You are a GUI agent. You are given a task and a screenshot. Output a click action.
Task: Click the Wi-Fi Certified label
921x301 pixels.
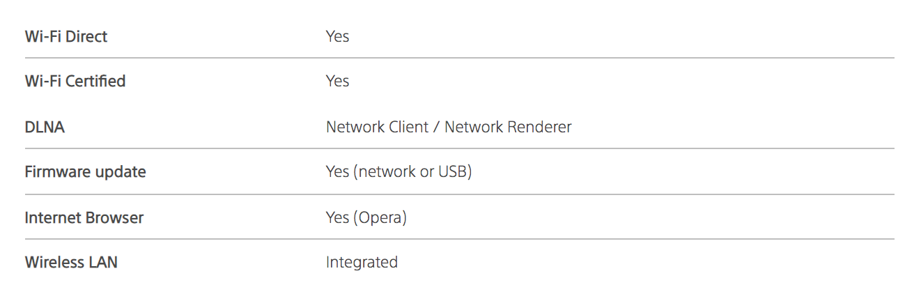(x=75, y=82)
